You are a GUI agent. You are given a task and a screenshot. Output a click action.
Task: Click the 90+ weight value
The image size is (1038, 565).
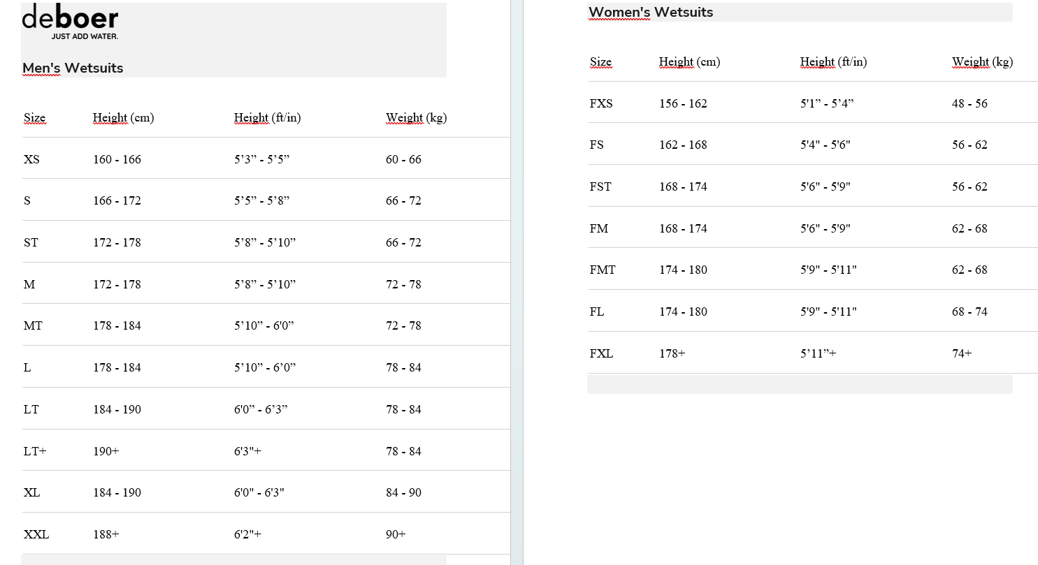396,534
